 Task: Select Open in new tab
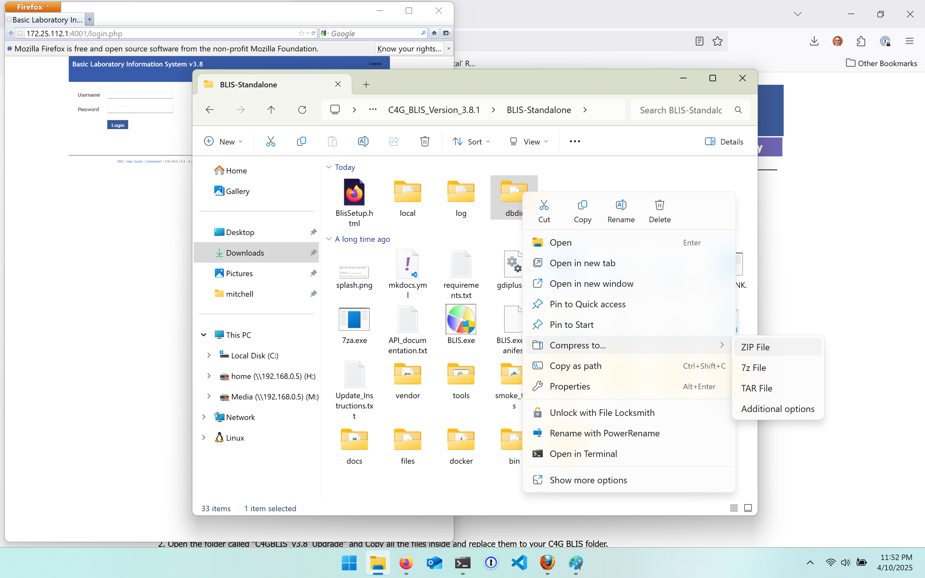coord(629,263)
